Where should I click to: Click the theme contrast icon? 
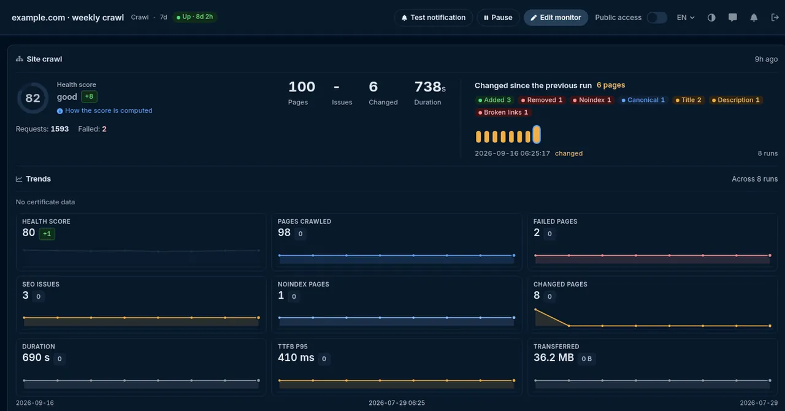click(711, 18)
